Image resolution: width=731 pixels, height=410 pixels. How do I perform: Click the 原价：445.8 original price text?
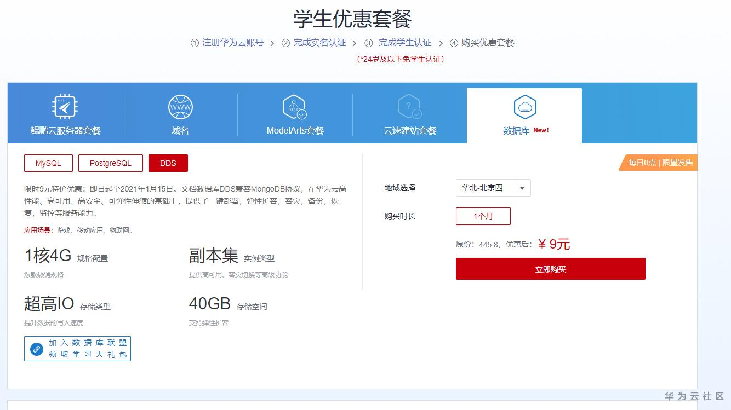coord(477,245)
